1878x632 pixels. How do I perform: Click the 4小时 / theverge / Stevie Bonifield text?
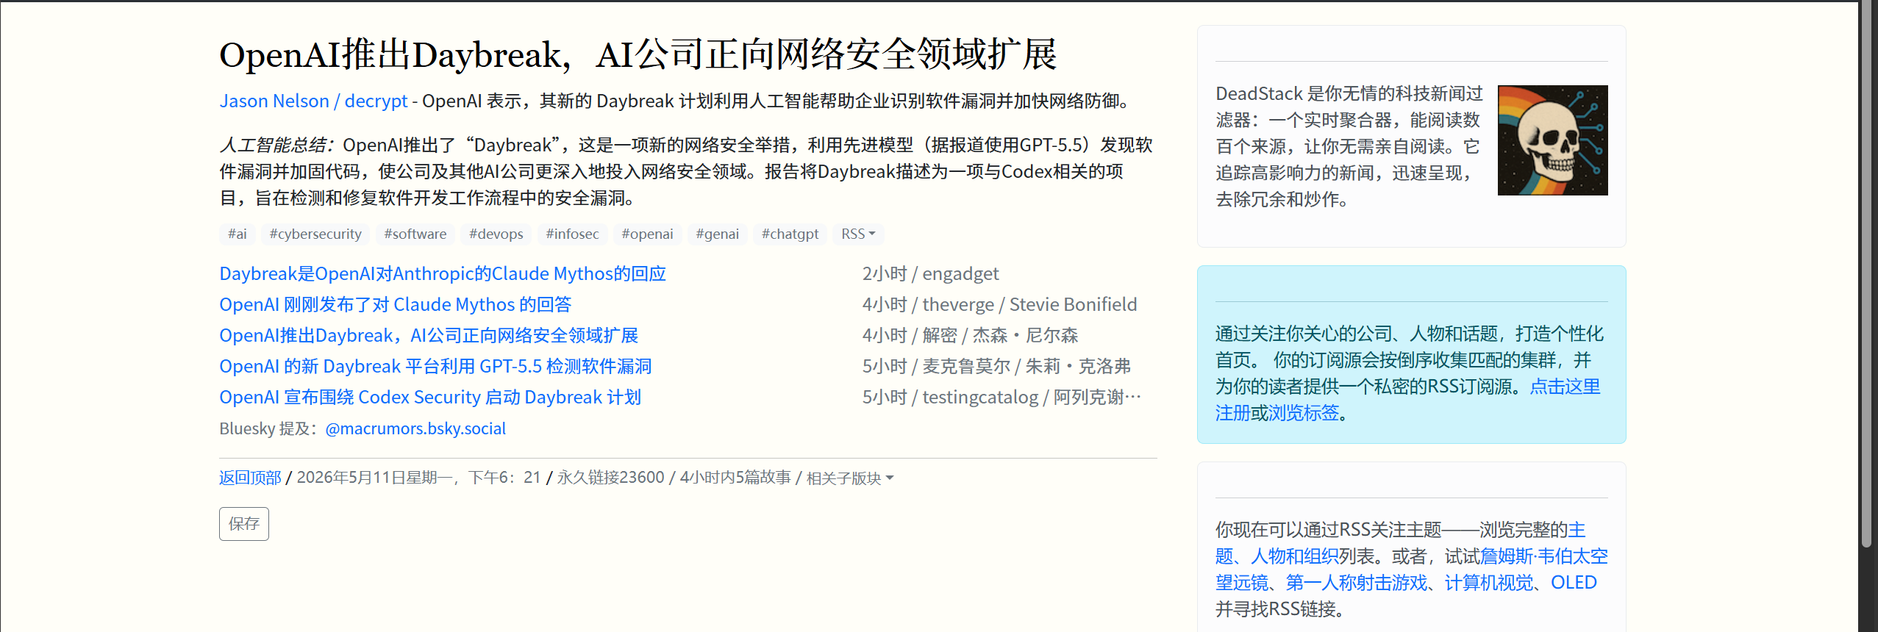[x=999, y=305]
